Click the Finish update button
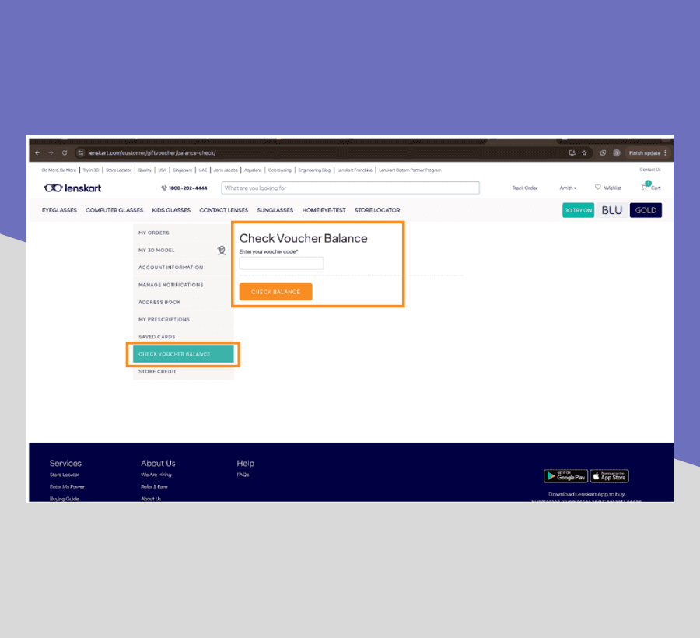The height and width of the screenshot is (638, 700). click(x=647, y=152)
